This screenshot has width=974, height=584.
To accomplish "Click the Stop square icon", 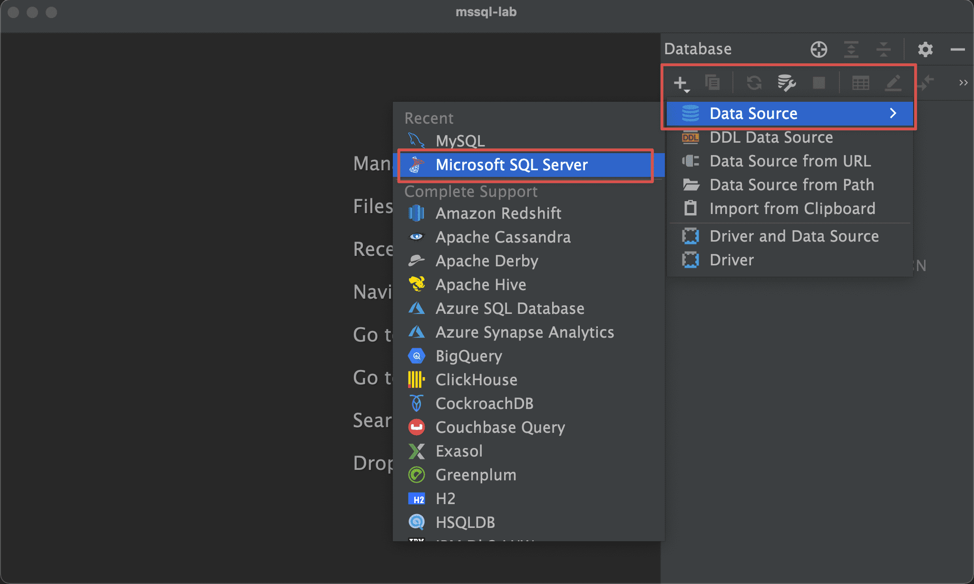I will pyautogui.click(x=819, y=83).
